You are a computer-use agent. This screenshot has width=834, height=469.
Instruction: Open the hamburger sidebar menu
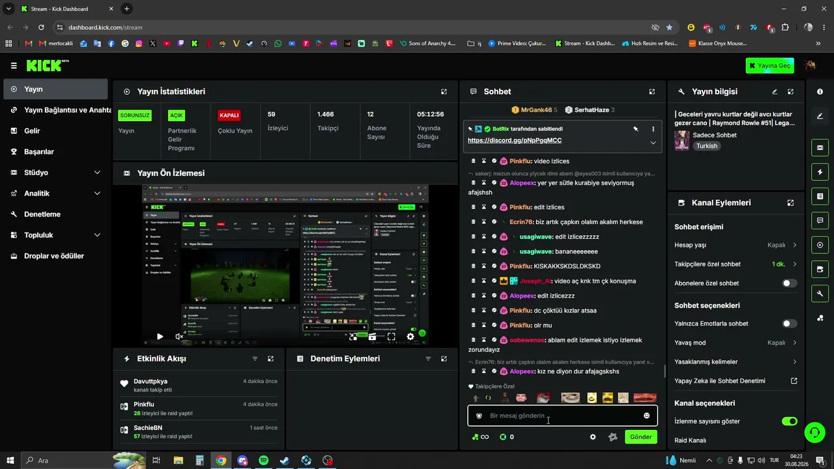14,66
